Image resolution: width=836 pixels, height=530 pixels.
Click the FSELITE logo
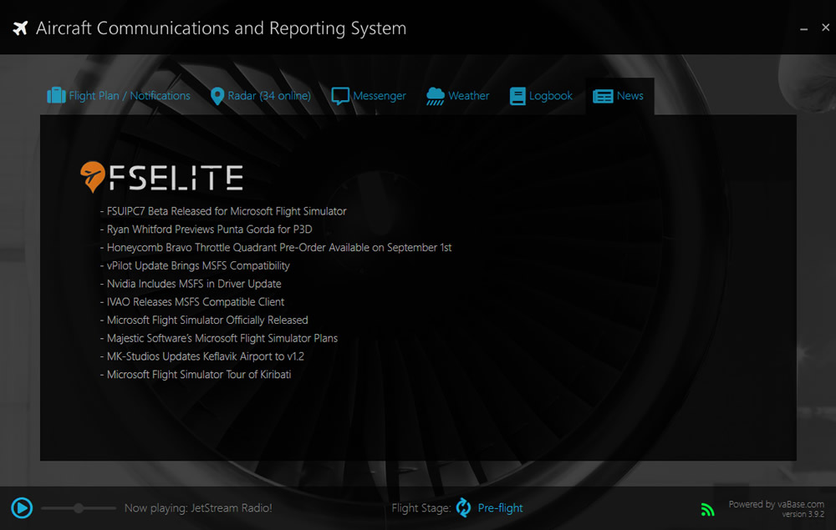[161, 177]
